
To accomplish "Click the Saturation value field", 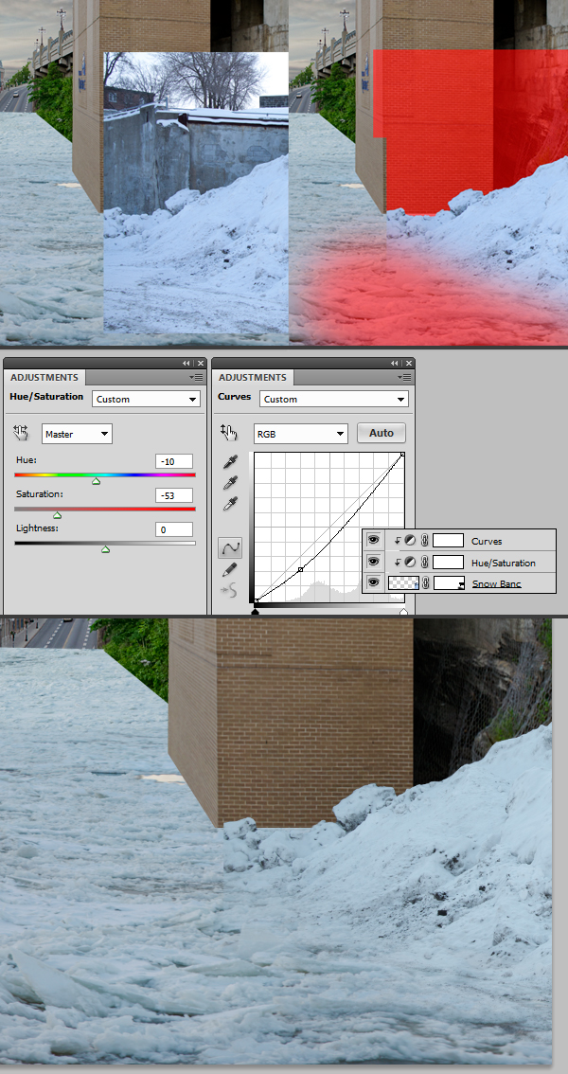I will coord(174,495).
